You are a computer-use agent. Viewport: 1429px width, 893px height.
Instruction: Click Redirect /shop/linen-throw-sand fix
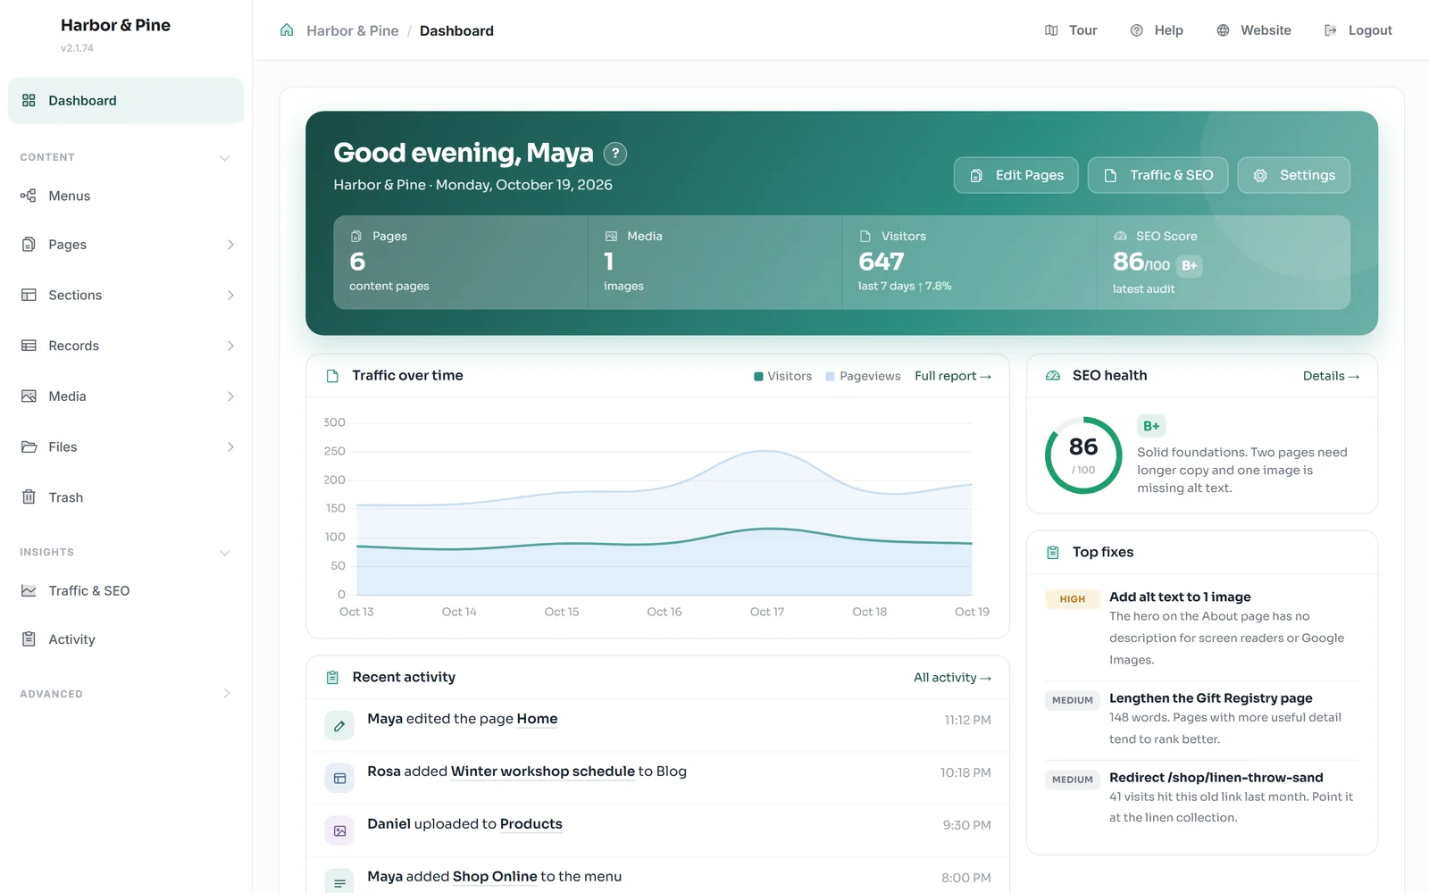[1202, 797]
